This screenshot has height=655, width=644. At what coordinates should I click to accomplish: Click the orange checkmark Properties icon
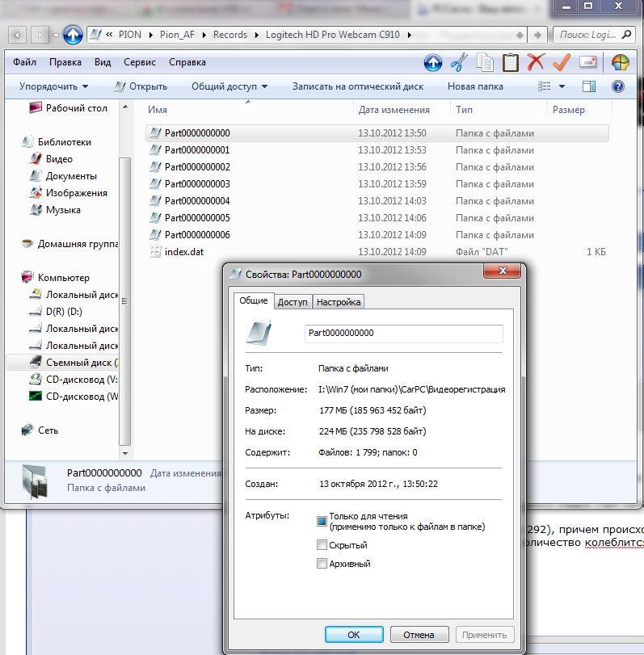tap(562, 62)
